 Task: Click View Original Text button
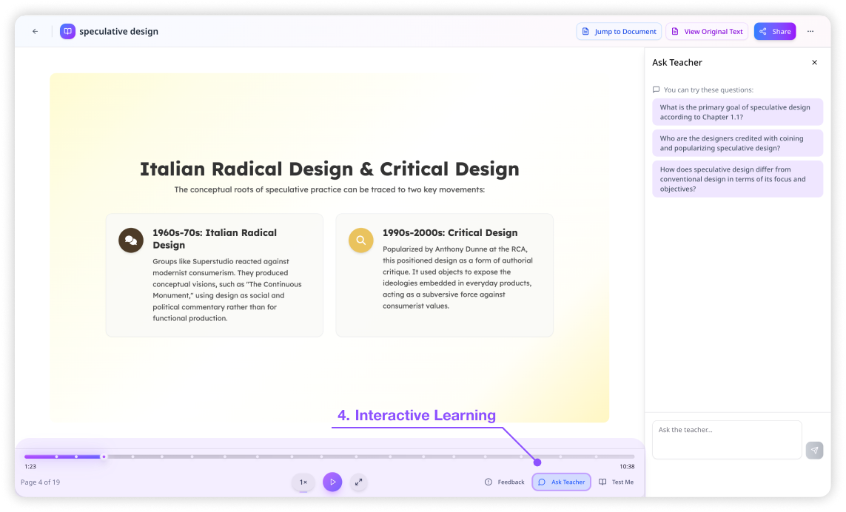707,32
